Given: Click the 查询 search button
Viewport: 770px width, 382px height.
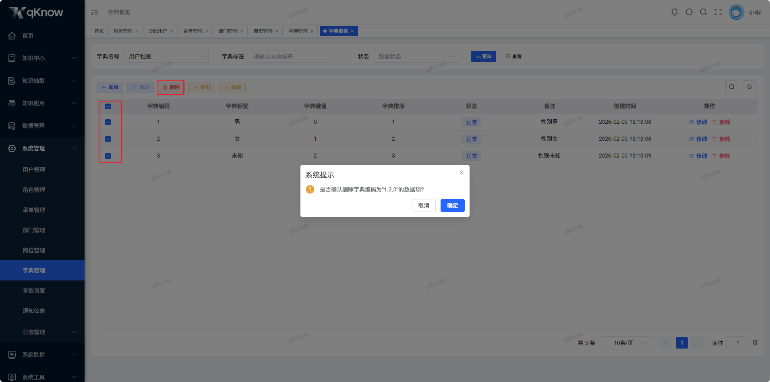Looking at the screenshot, I should [x=484, y=56].
